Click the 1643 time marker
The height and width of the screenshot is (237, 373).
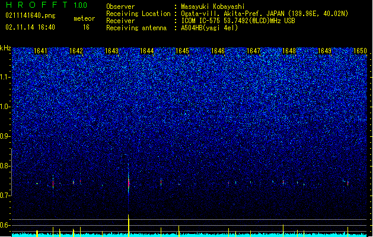pyautogui.click(x=111, y=51)
